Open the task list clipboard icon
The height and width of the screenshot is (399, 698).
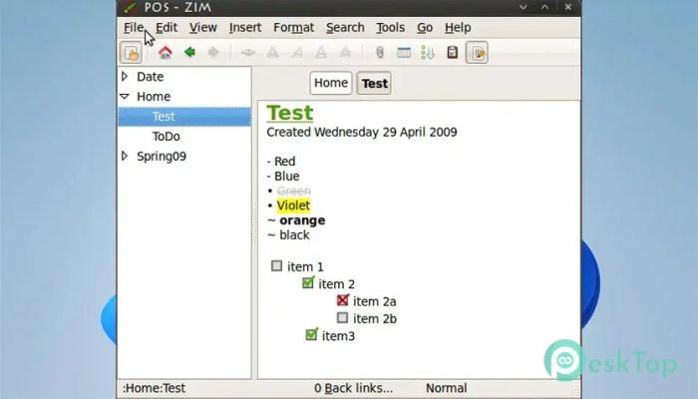tap(453, 53)
